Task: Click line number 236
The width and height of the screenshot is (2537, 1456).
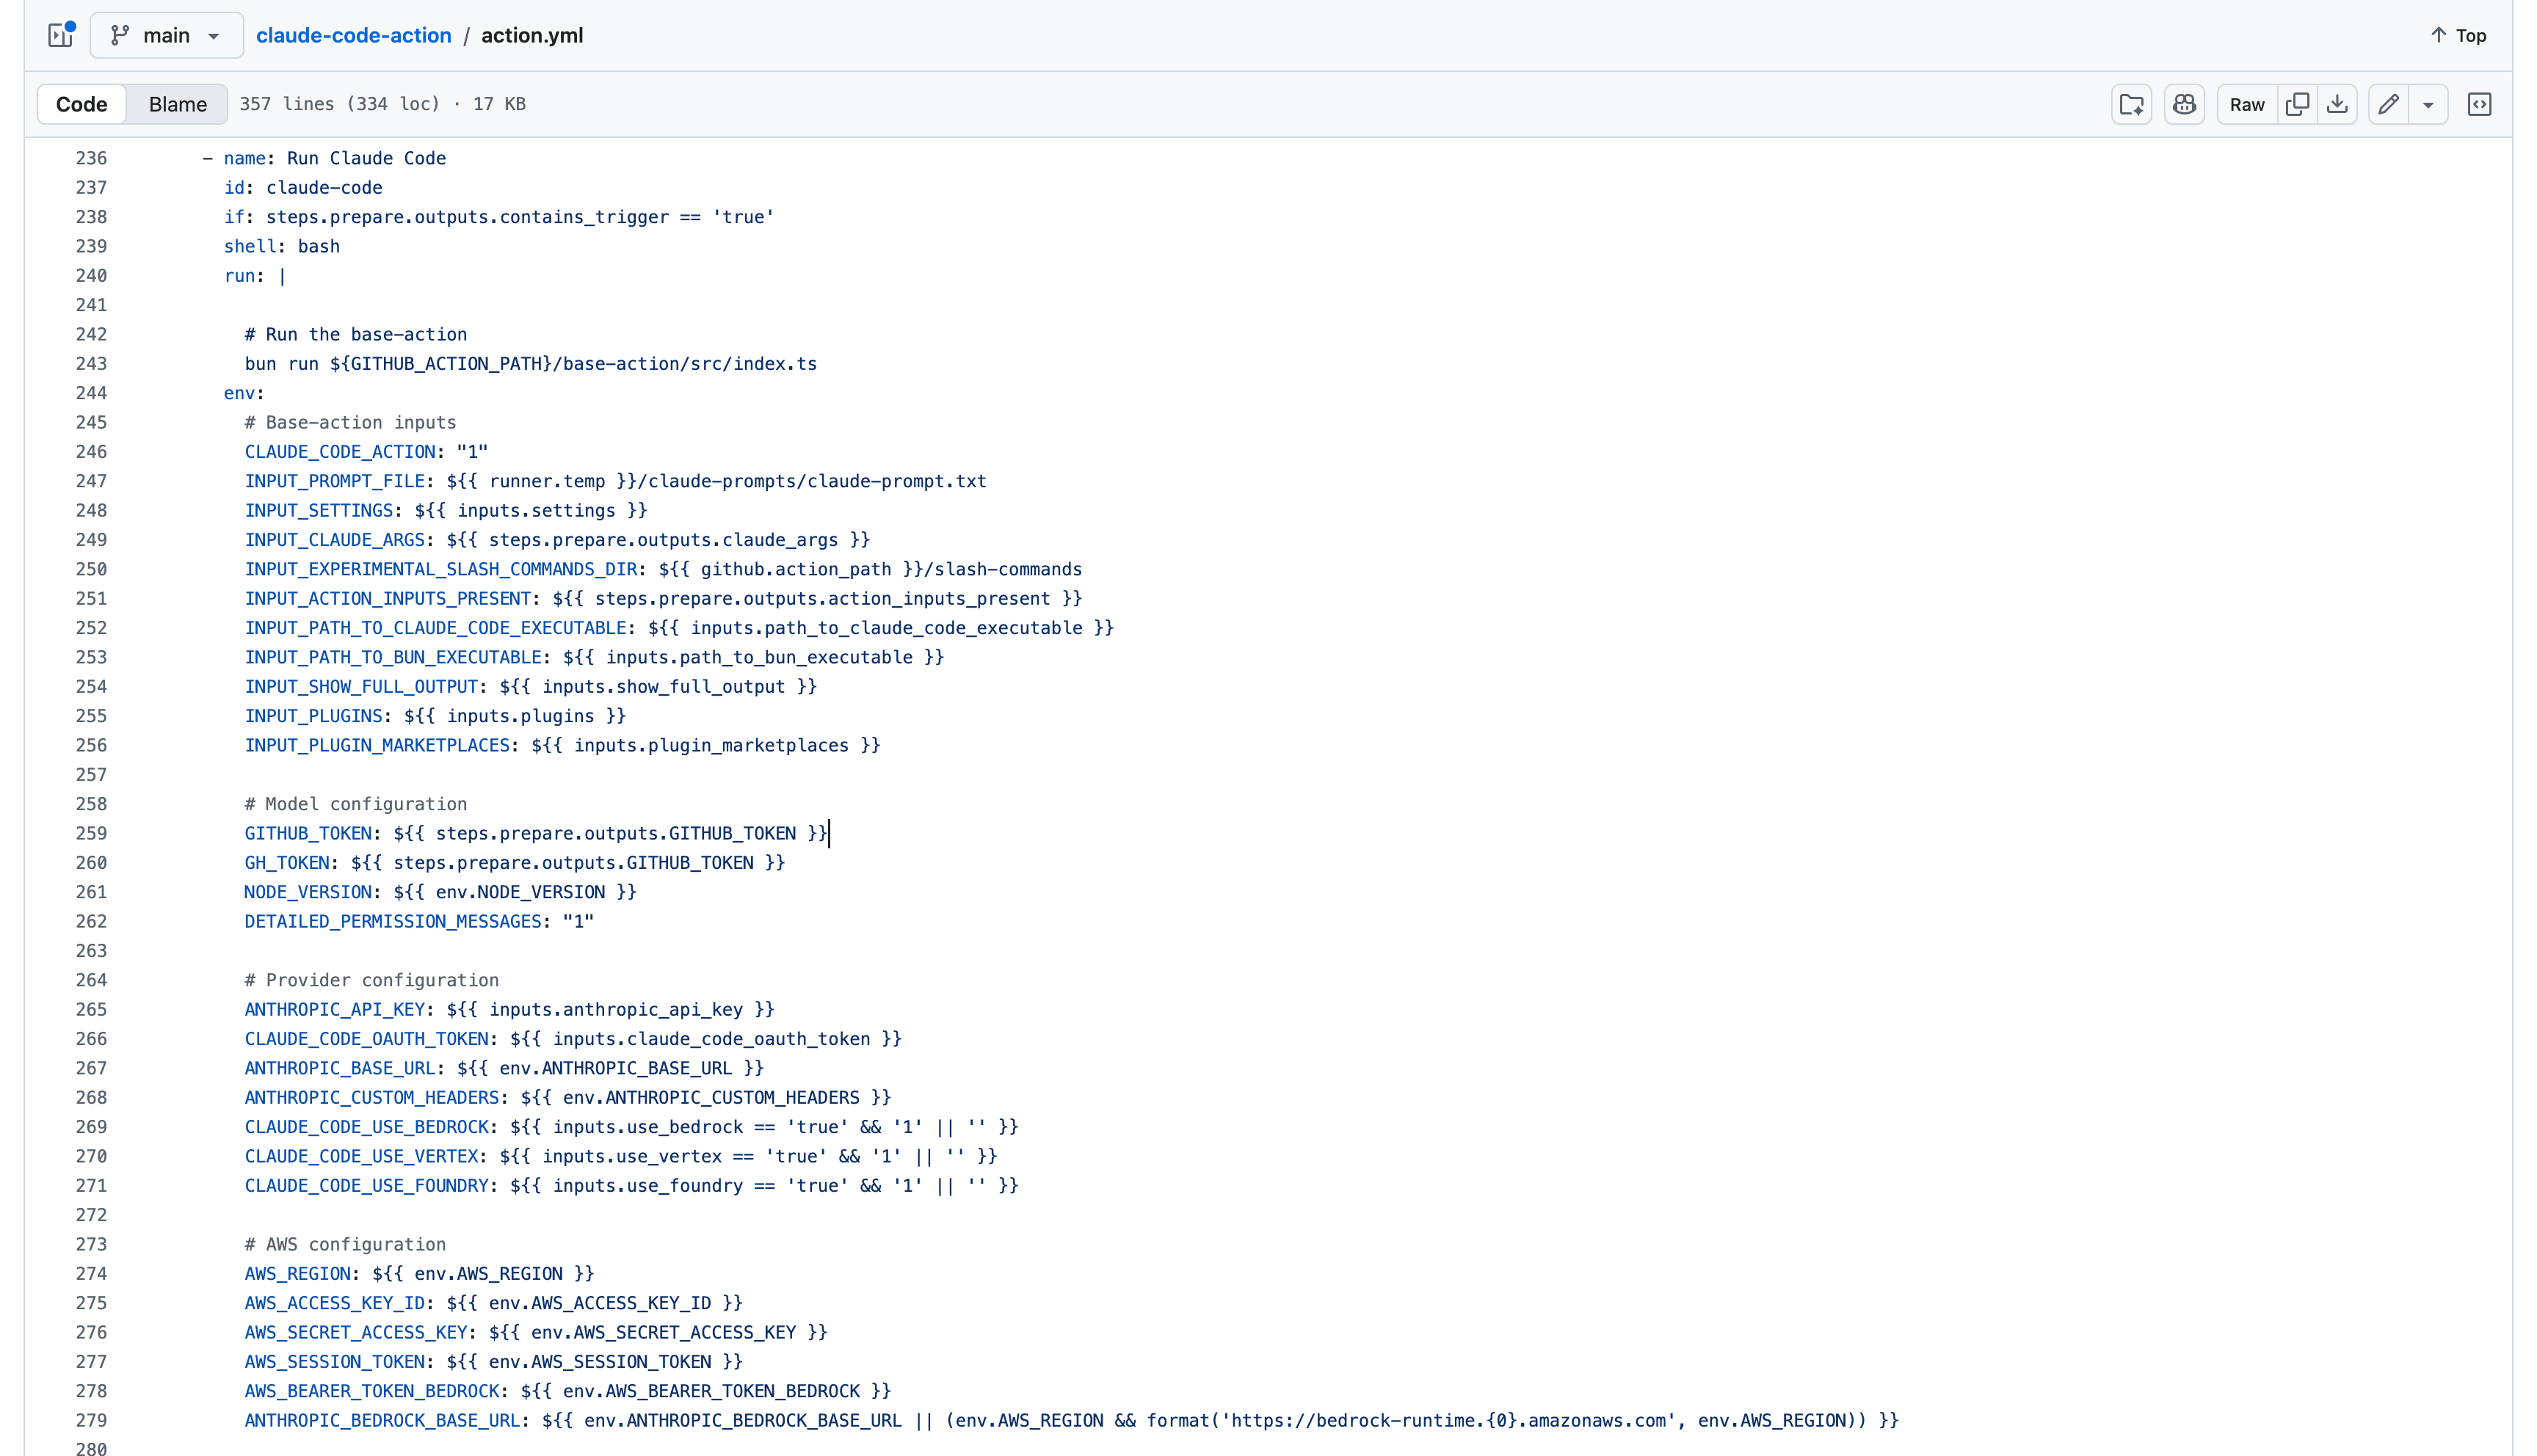Action: (x=91, y=158)
